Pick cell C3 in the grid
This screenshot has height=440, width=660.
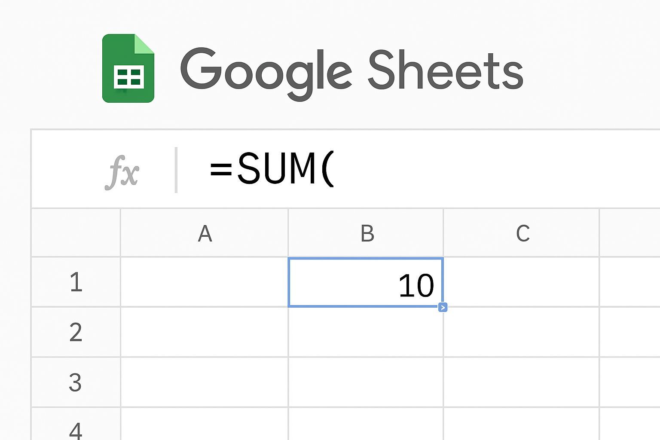point(521,382)
